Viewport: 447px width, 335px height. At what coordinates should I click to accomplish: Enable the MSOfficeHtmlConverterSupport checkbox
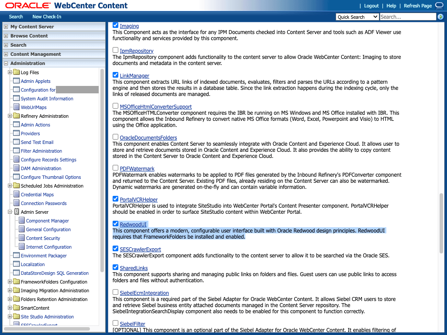(x=115, y=106)
